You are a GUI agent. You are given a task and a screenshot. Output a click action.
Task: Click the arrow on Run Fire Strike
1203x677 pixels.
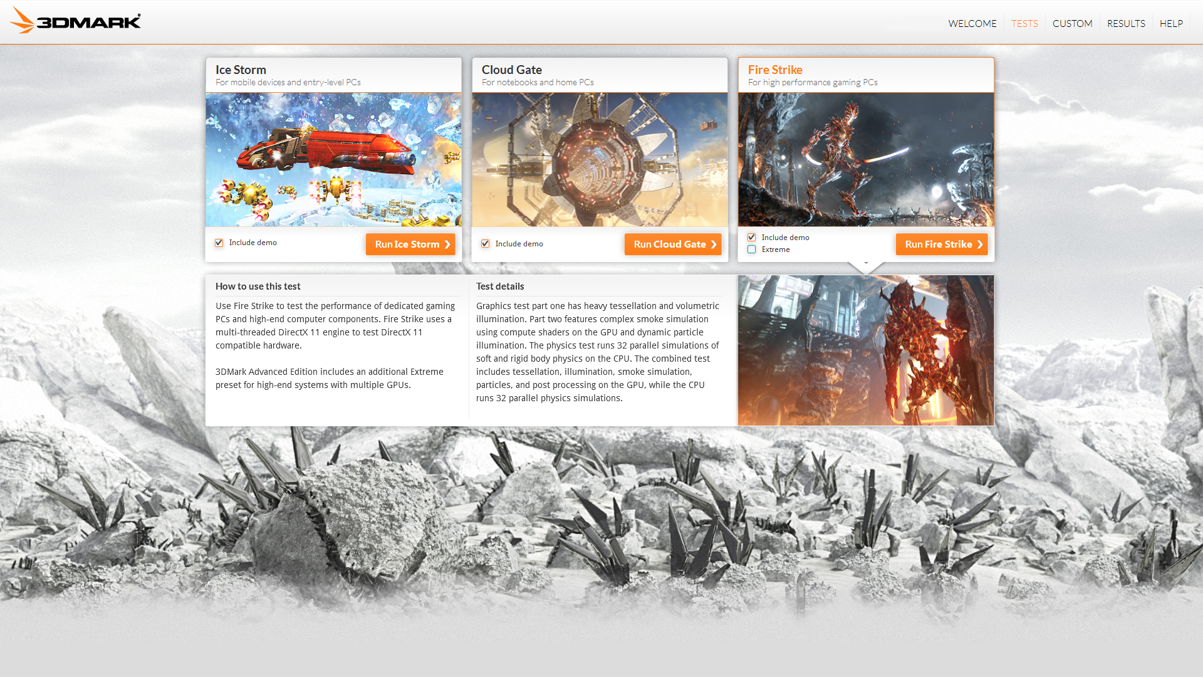tap(980, 244)
